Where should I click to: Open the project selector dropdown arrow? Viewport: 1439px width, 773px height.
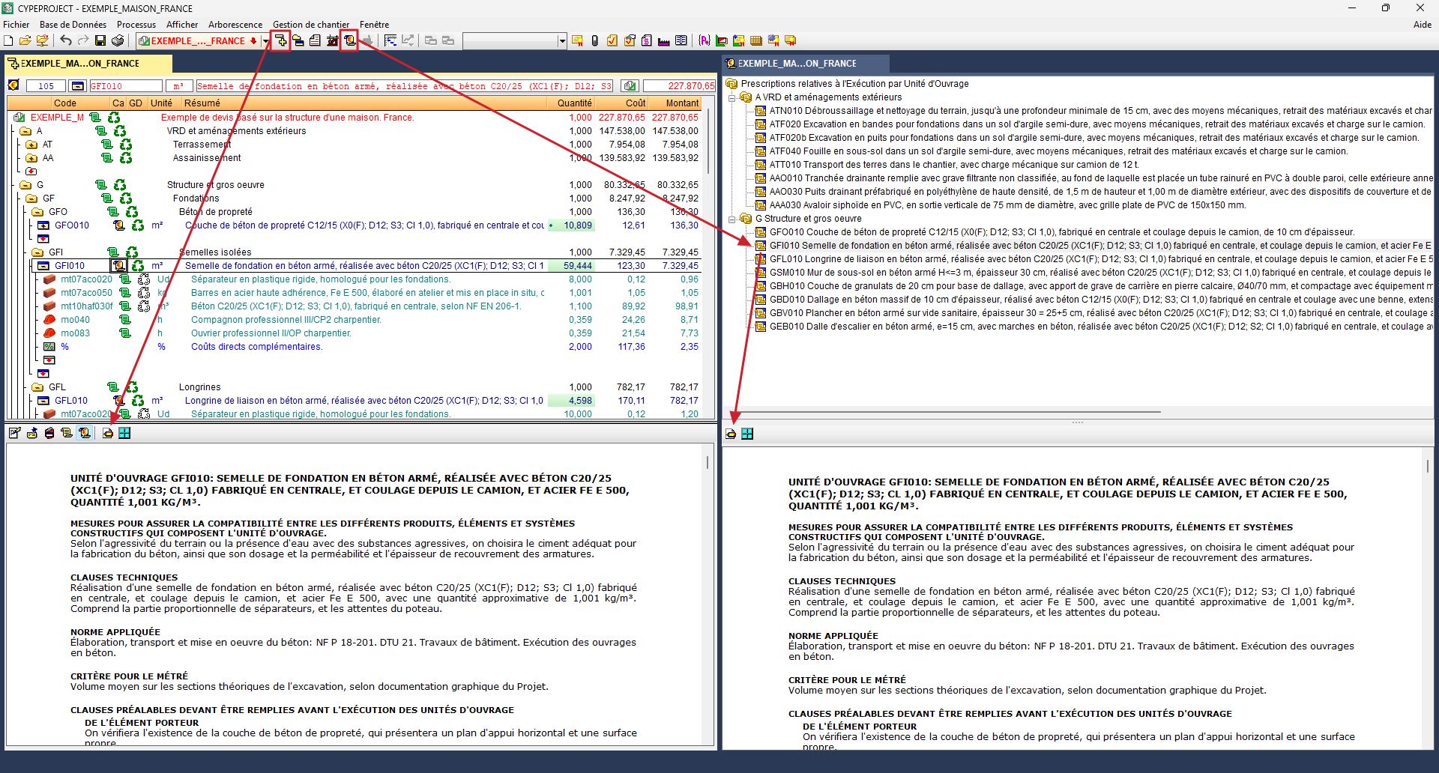[x=266, y=40]
